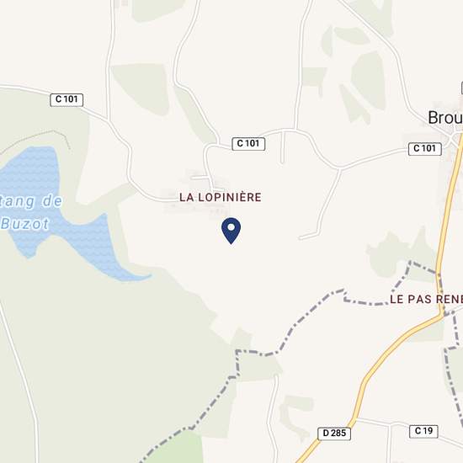Click the partially visible road shield at the right edge
Image resolution: width=463 pixels, height=463 pixels.
462,88
